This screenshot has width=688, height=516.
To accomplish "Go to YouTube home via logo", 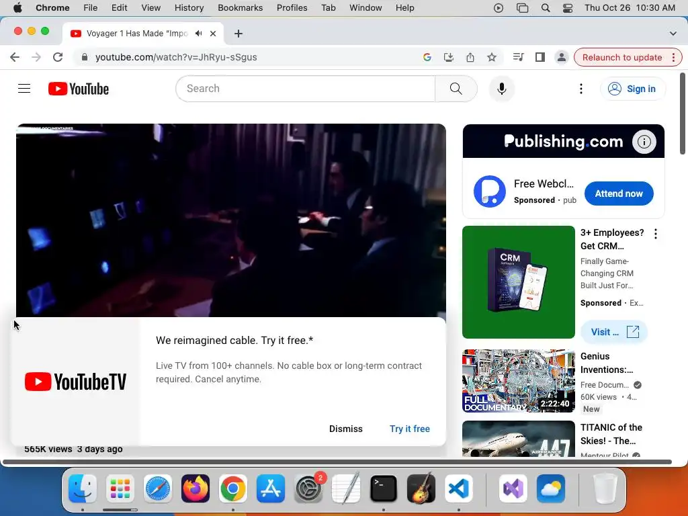I will (x=79, y=89).
